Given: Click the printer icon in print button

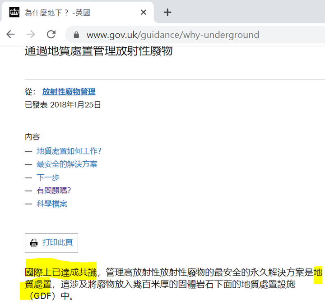Looking at the screenshot, I should point(34,243).
